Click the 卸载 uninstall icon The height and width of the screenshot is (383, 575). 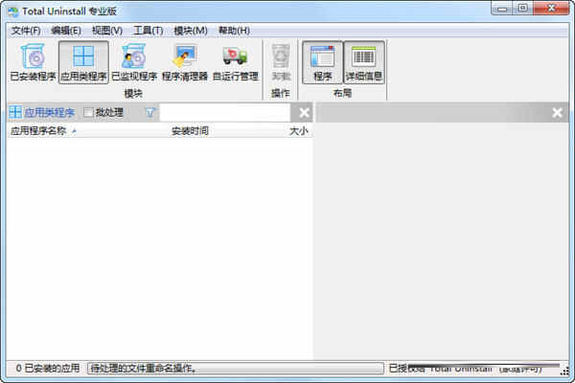(x=281, y=61)
